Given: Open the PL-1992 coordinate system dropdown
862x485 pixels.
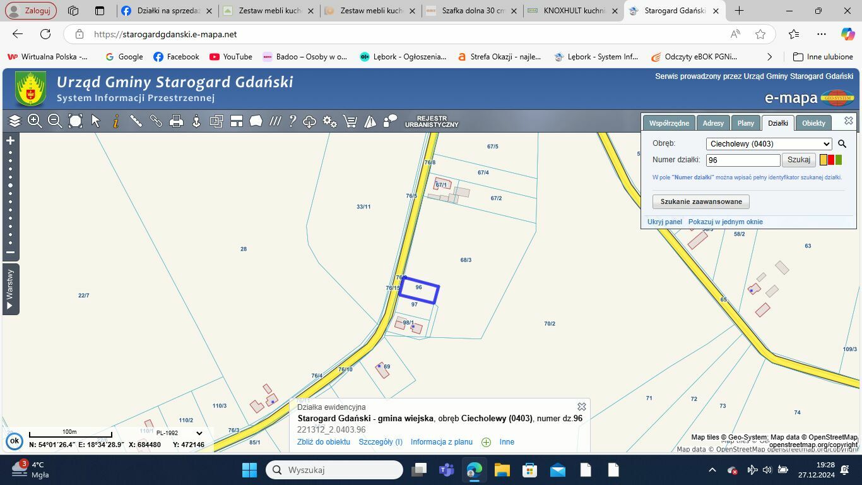Looking at the screenshot, I should pos(179,433).
